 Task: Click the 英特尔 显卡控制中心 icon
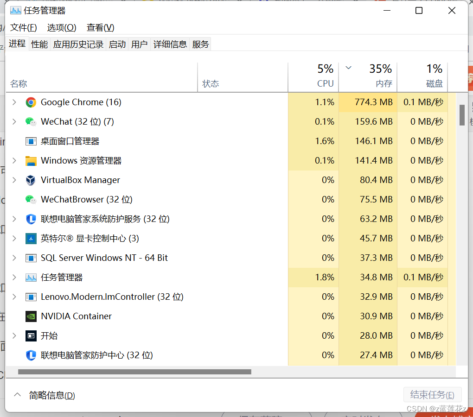tap(31, 239)
